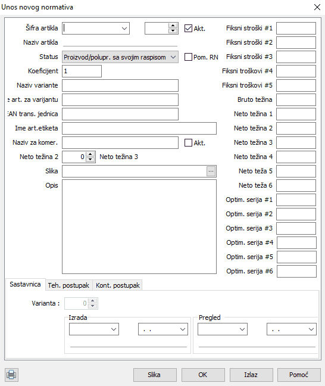
Task: Focus the Optim. serija #3 field
Action: point(296,228)
